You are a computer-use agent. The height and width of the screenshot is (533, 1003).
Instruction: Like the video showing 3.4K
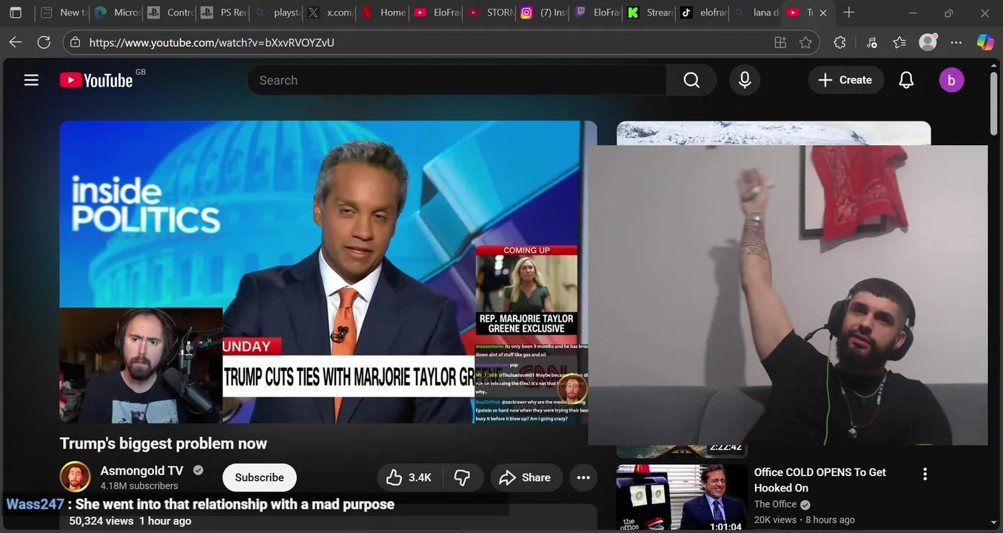[x=409, y=477]
